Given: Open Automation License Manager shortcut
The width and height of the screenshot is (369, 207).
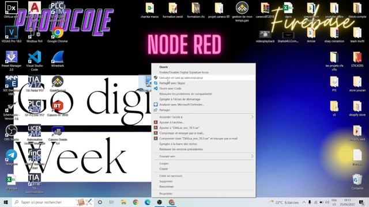Looking at the screenshot, I should coord(35,134).
